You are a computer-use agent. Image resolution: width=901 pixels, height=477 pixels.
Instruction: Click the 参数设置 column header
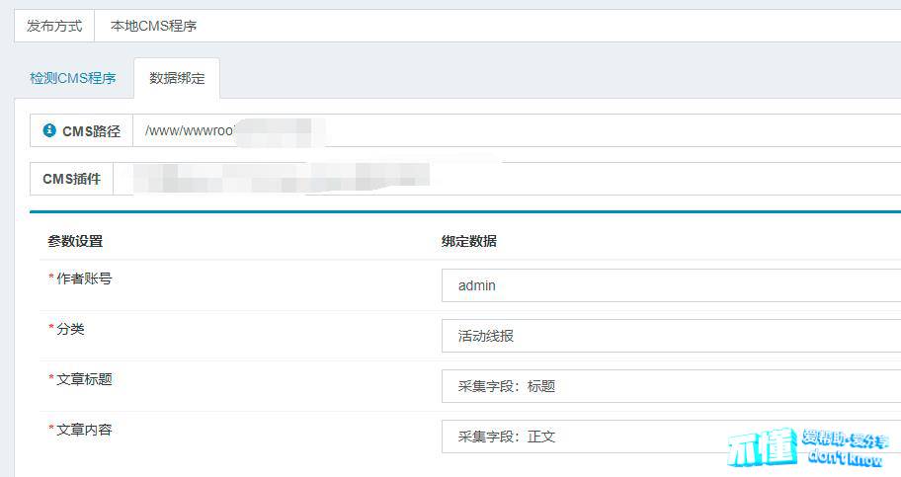tap(75, 241)
